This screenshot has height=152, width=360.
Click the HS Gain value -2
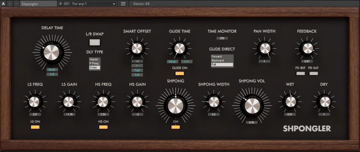click(x=137, y=114)
